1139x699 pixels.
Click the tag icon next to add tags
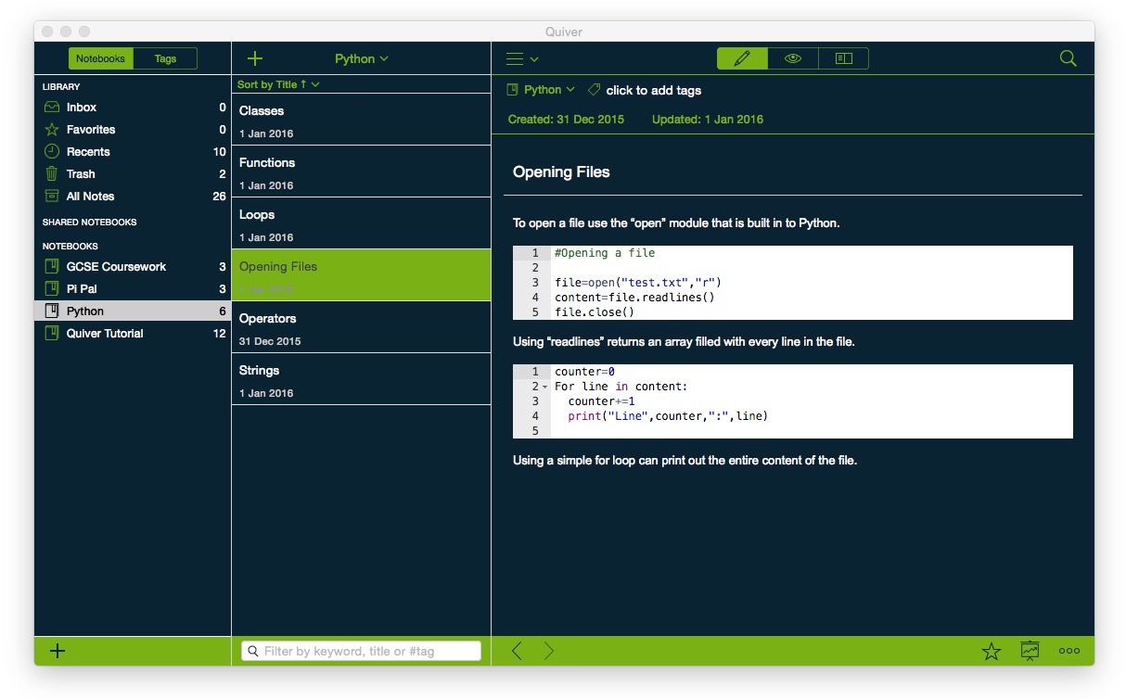(x=594, y=90)
